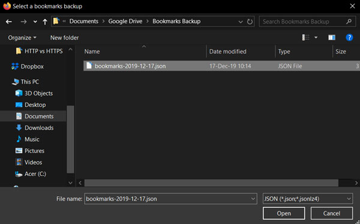Click the Acer (C:) drive icon
The image size is (360, 224).
(19, 174)
